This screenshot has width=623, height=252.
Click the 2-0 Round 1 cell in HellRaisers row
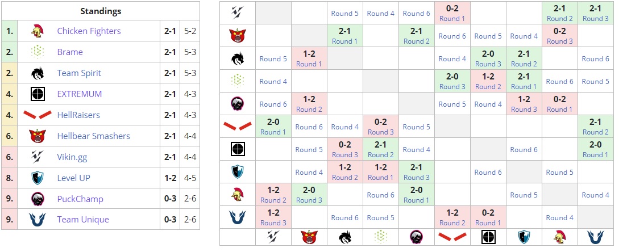273,127
